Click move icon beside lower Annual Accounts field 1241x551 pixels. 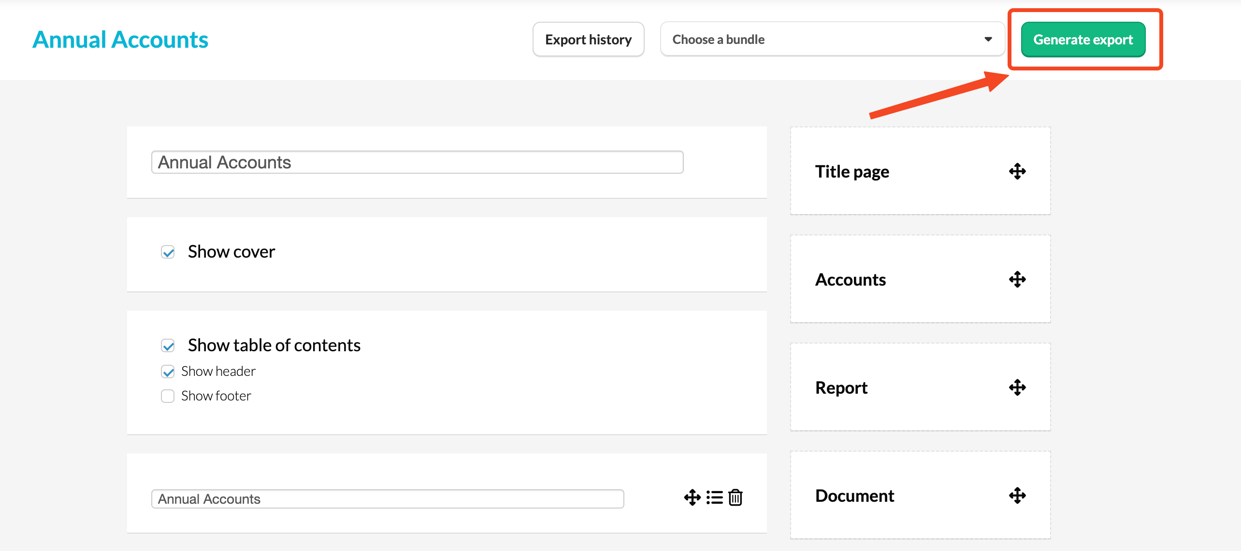point(692,497)
